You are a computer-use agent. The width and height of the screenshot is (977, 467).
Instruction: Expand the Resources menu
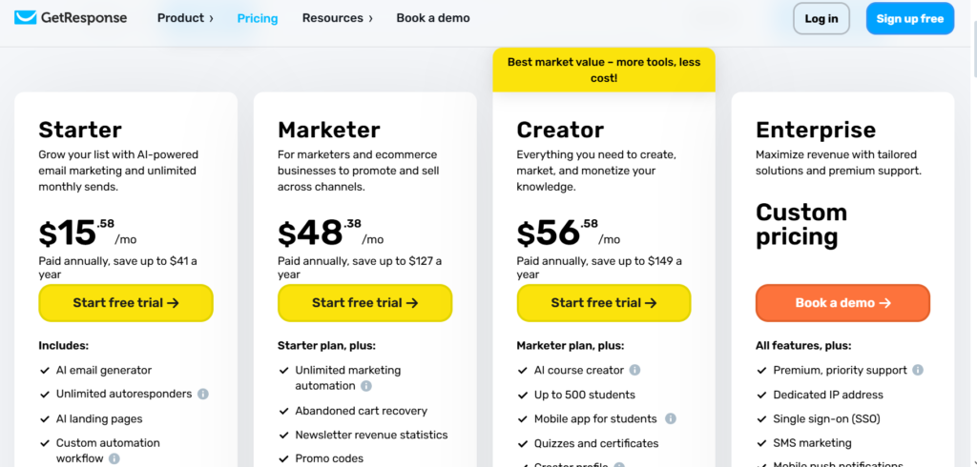pyautogui.click(x=337, y=18)
